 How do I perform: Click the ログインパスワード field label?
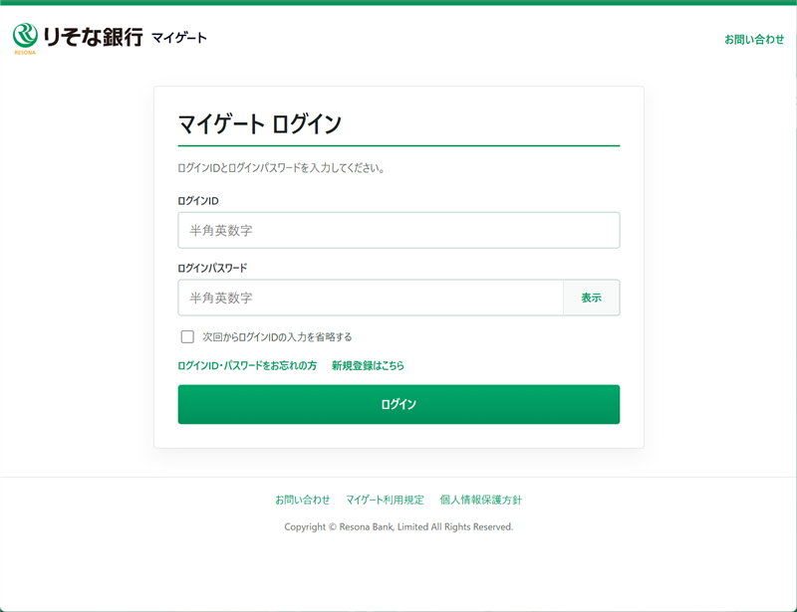coord(212,268)
